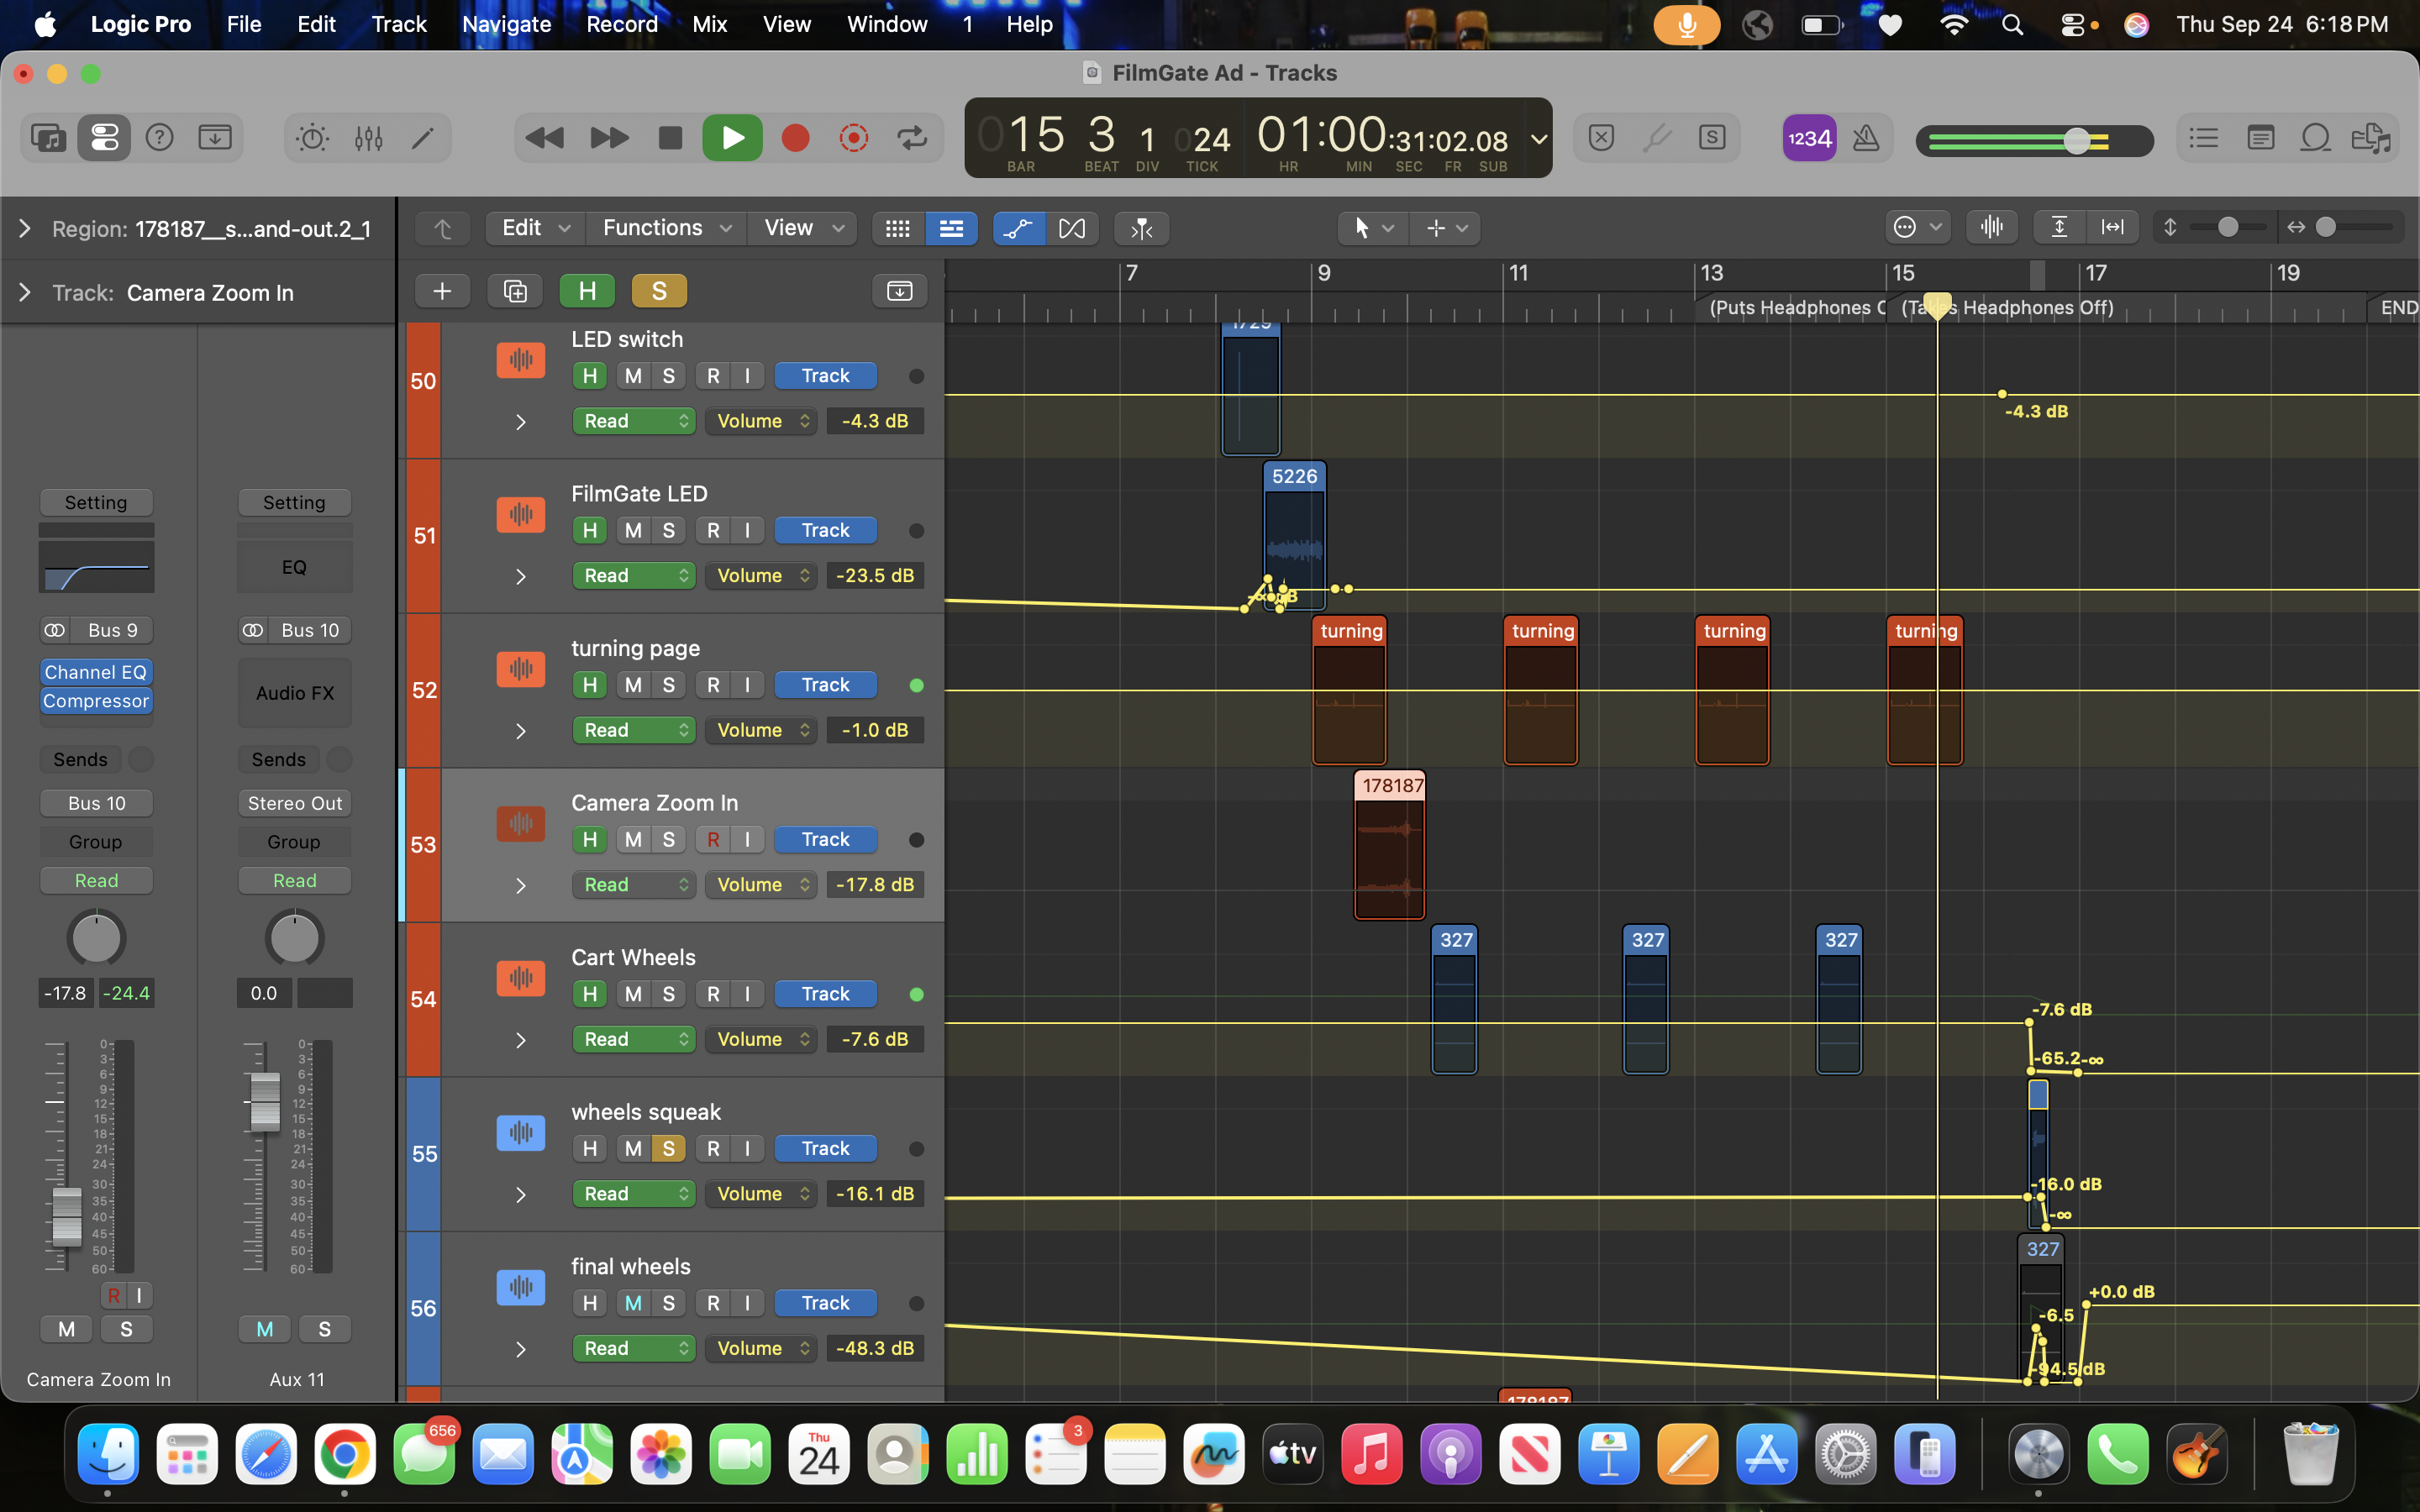The image size is (2420, 1512).
Task: Mute the LED switch track
Action: (x=633, y=376)
